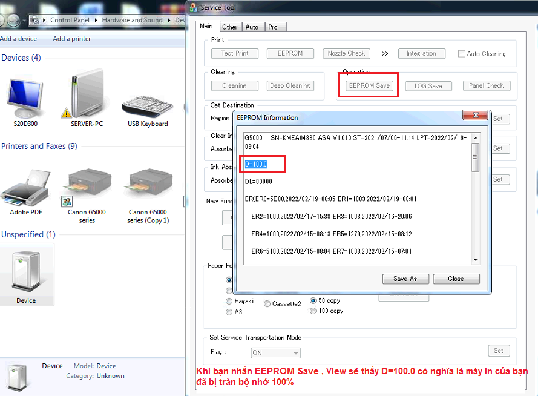Click the LOG Save button
Image resolution: width=538 pixels, height=396 pixels.
click(428, 86)
